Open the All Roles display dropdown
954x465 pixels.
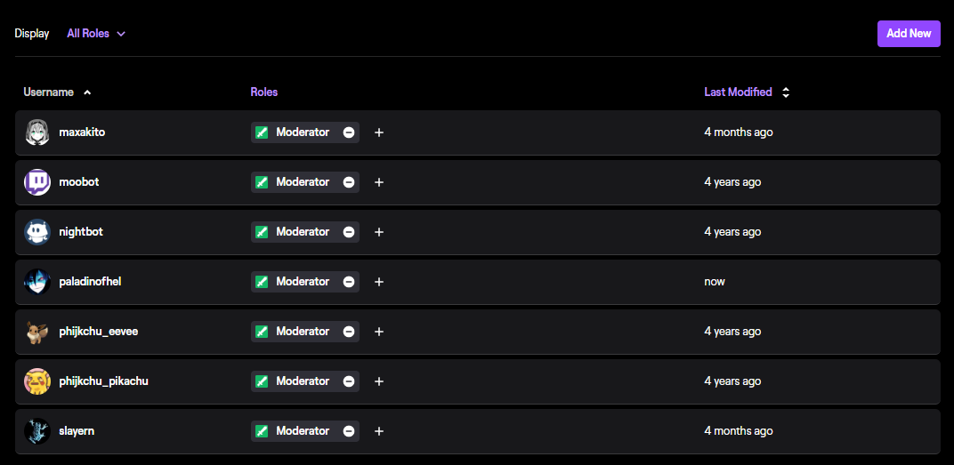(x=96, y=34)
